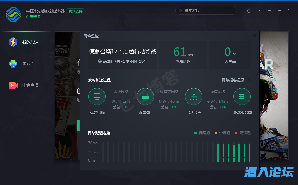
Task: Click the globe icon beside 韩国 server
Action: point(99,61)
